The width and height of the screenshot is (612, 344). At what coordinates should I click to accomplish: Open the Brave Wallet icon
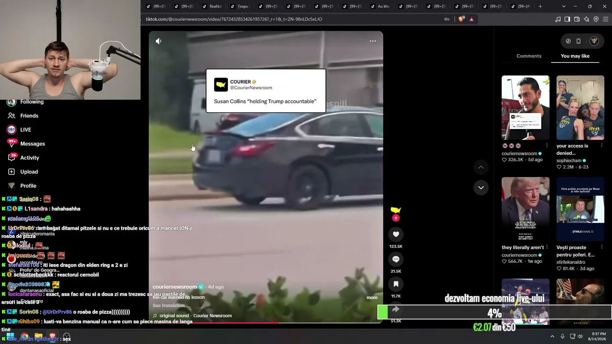pyautogui.click(x=577, y=19)
